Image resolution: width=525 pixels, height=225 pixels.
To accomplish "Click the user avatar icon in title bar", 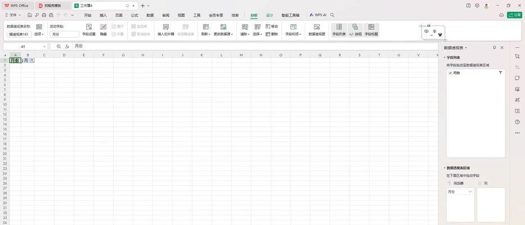I will [x=486, y=6].
